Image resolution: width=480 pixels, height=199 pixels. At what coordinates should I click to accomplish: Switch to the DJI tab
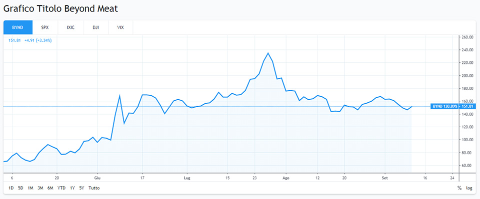click(95, 27)
